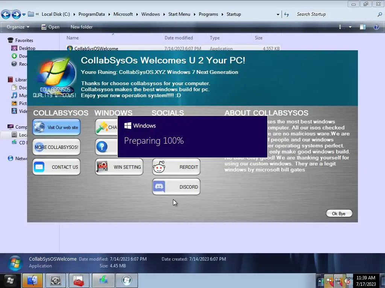Open the address bar history dropdown arrow
385x288 pixels.
point(278,15)
